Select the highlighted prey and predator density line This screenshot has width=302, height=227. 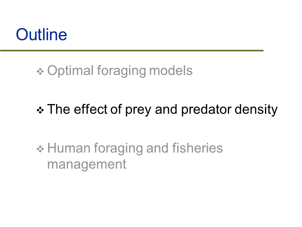162,110
